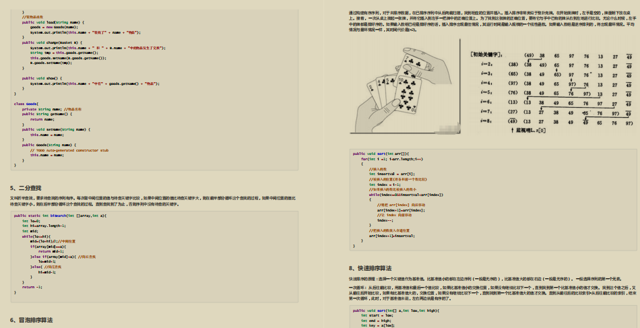Click the line 'public void change(Basket m) {'
This screenshot has height=328, width=640.
coord(52,42)
